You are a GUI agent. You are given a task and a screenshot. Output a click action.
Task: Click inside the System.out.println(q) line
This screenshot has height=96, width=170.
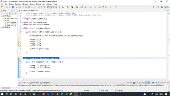39,49
